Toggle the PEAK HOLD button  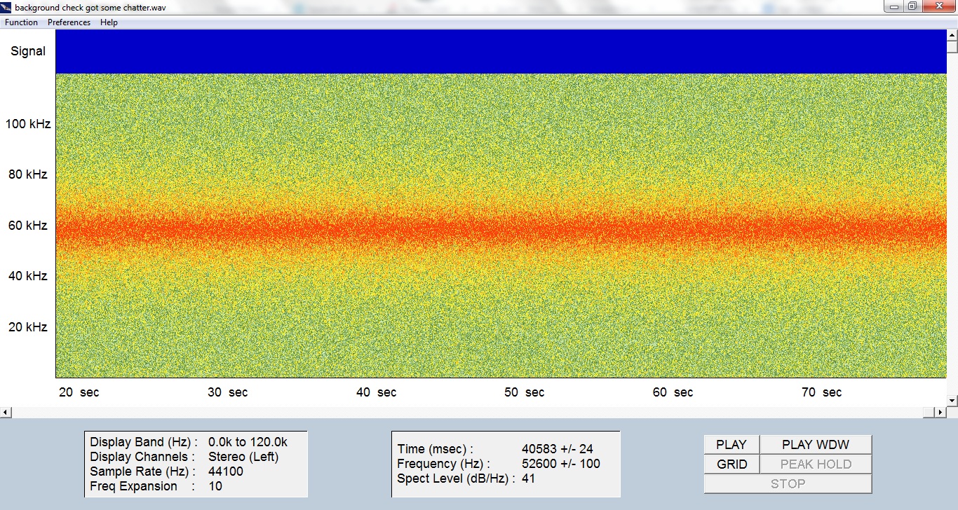(816, 464)
